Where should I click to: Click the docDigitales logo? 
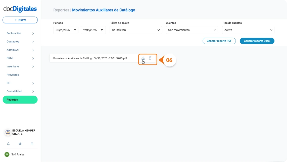[x=20, y=9]
